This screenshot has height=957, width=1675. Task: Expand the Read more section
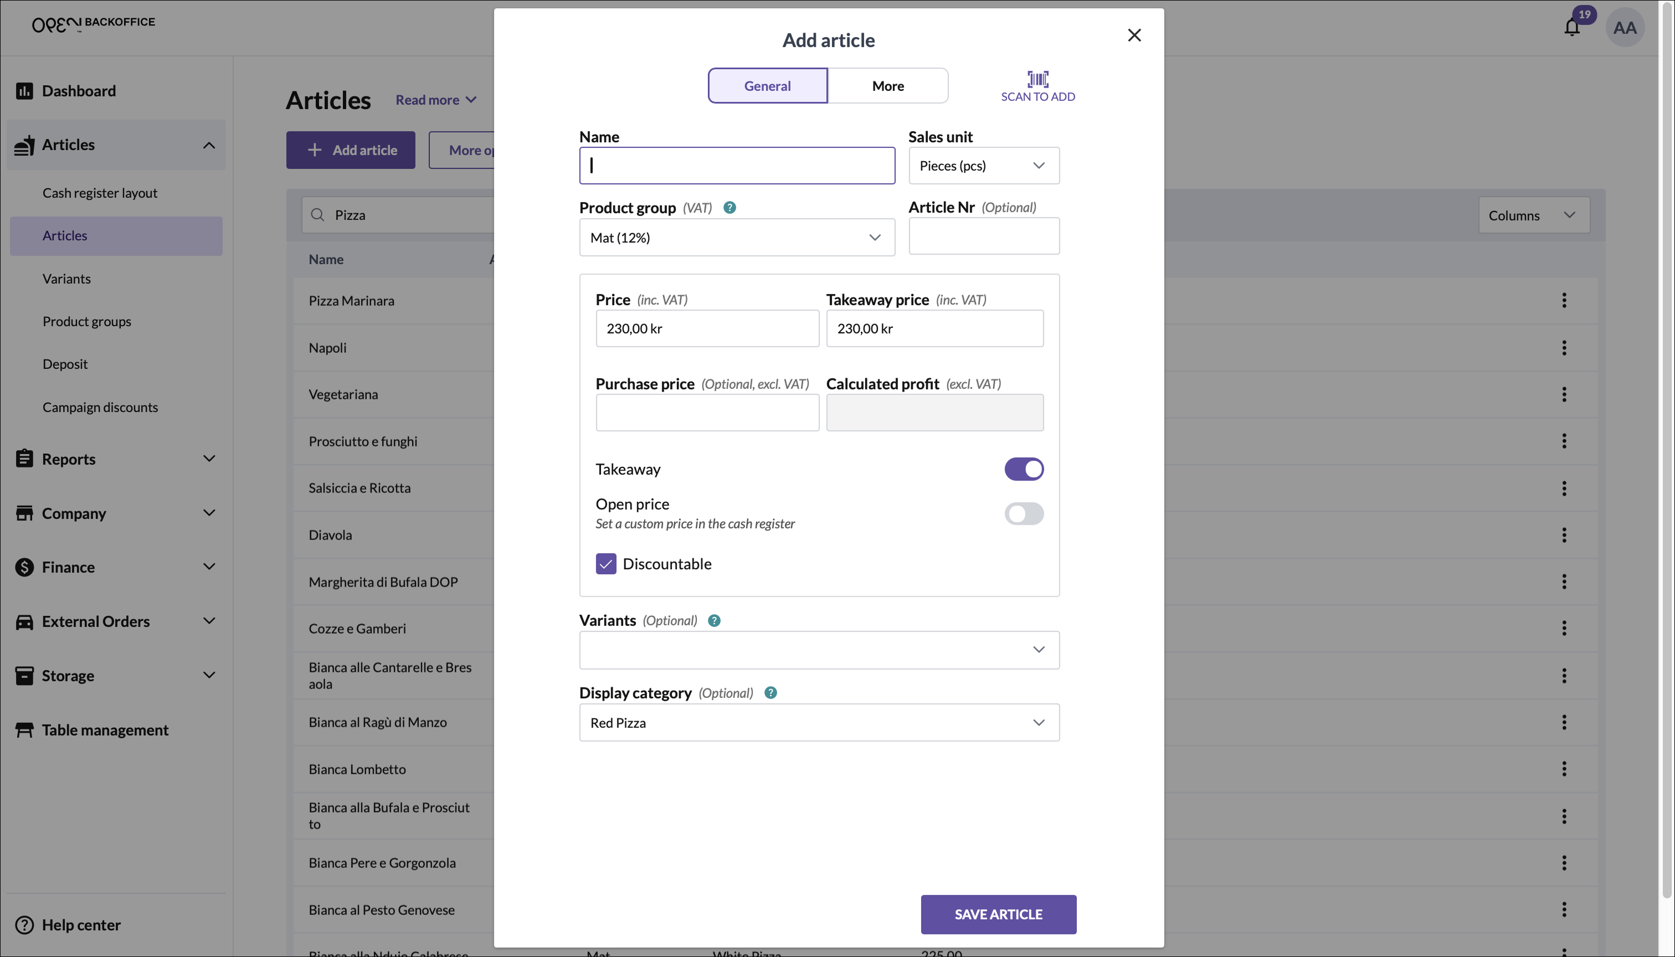pos(435,100)
